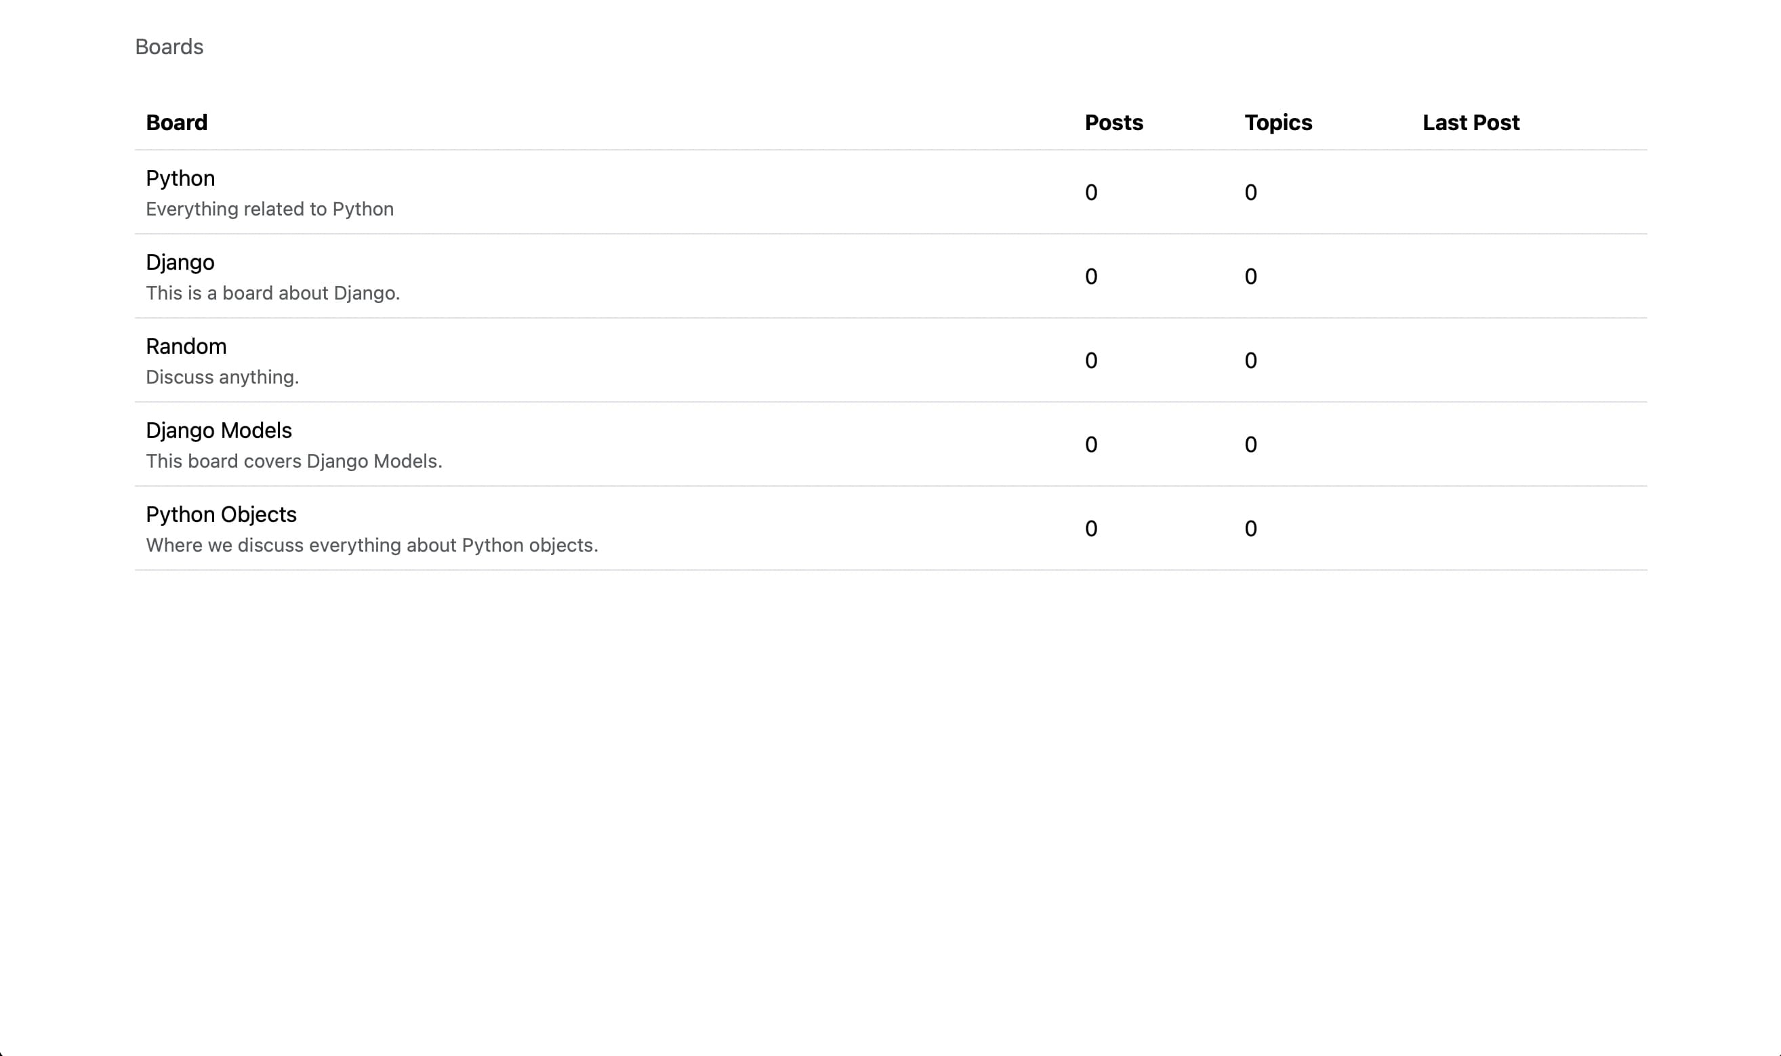Click Posts count in Python row
Screen dimensions: 1781x1056
click(x=1091, y=192)
